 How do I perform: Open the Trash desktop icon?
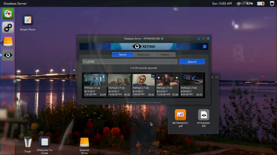pos(28,145)
